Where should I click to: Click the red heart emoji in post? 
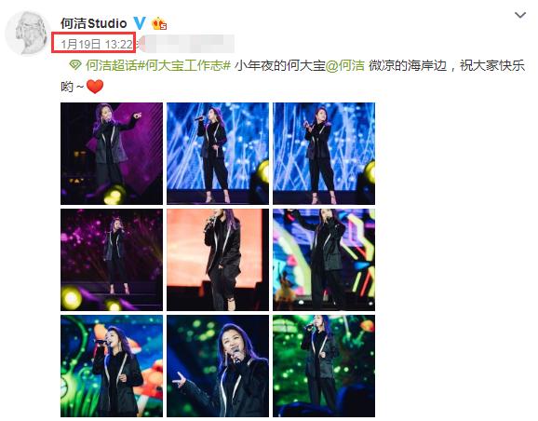pos(95,87)
